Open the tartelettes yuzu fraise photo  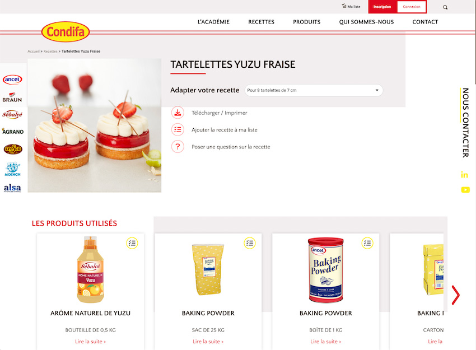(95, 125)
